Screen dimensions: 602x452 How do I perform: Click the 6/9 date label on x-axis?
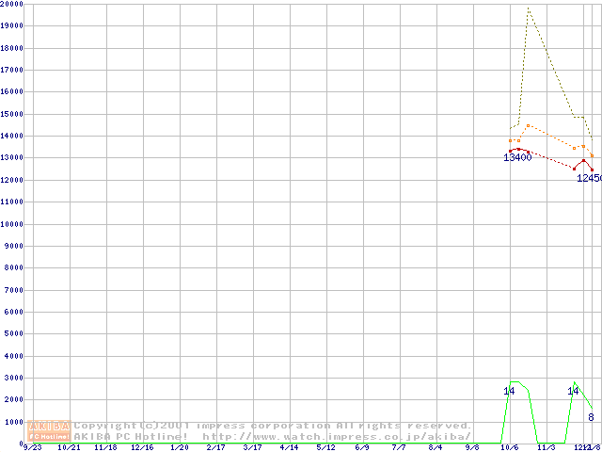(x=362, y=447)
